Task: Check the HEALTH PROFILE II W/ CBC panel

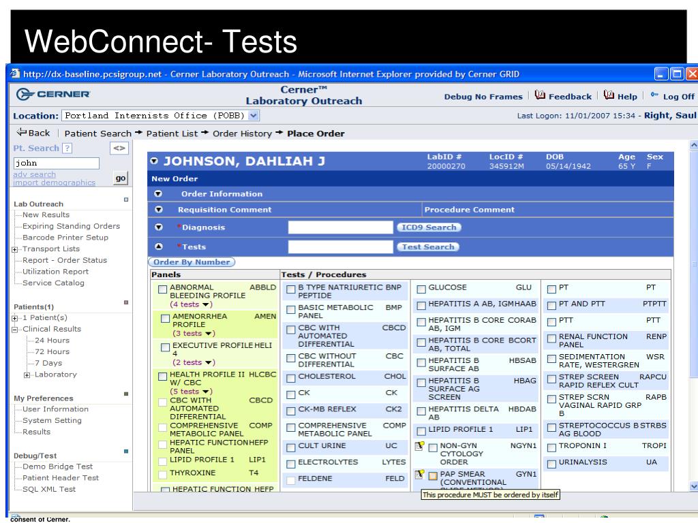Action: [162, 377]
